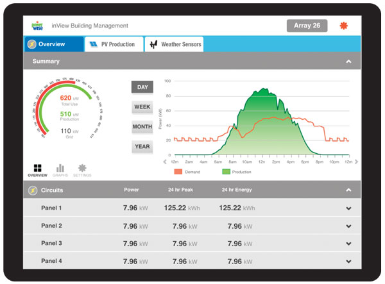385x284 pixels.
Task: Collapse the Summary section
Action: tap(348, 62)
